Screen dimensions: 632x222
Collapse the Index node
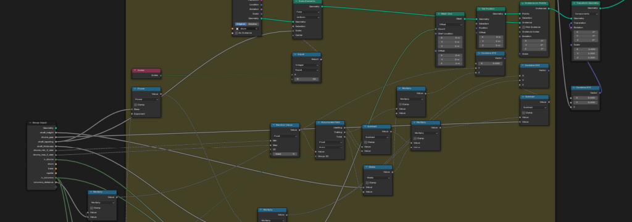[135, 70]
